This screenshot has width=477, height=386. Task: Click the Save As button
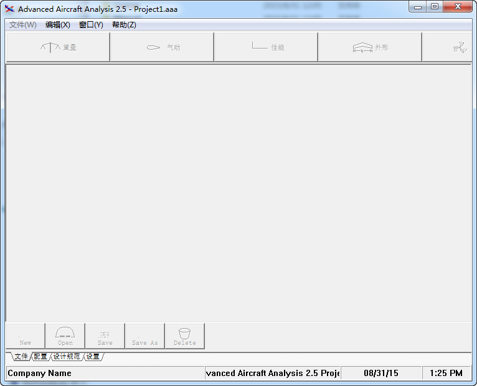pyautogui.click(x=145, y=336)
